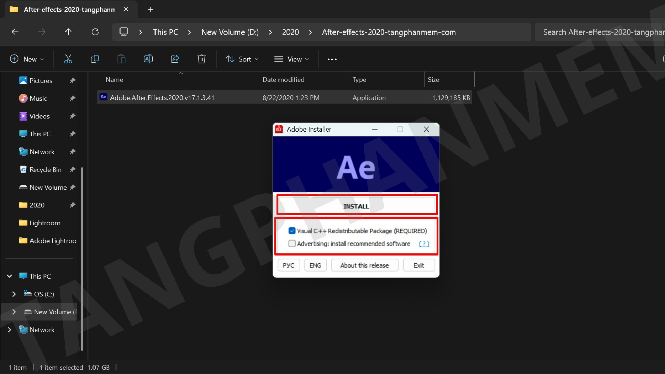
Task: Click the Search After-effects-2020 field
Action: (600, 32)
